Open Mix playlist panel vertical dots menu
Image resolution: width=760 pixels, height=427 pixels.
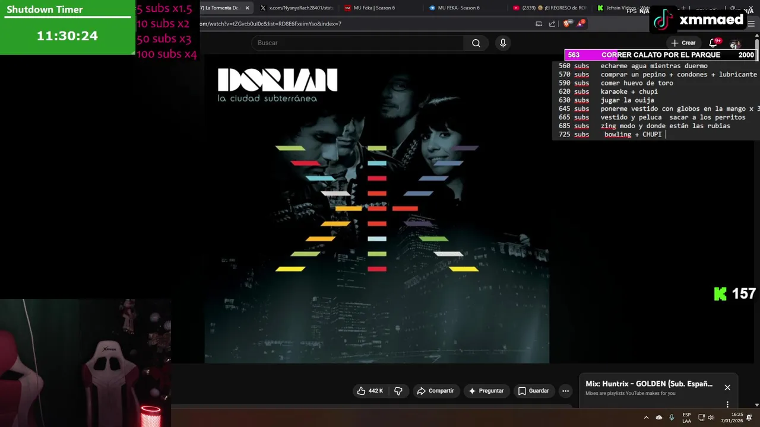727,404
